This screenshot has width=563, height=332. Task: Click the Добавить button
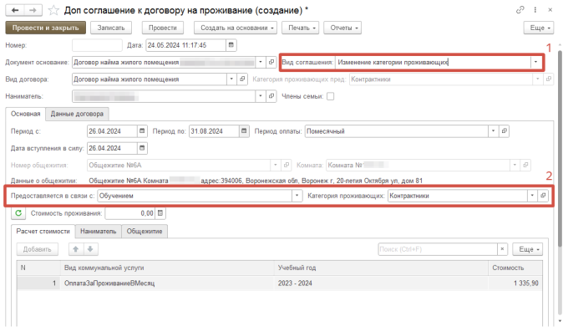[38, 249]
